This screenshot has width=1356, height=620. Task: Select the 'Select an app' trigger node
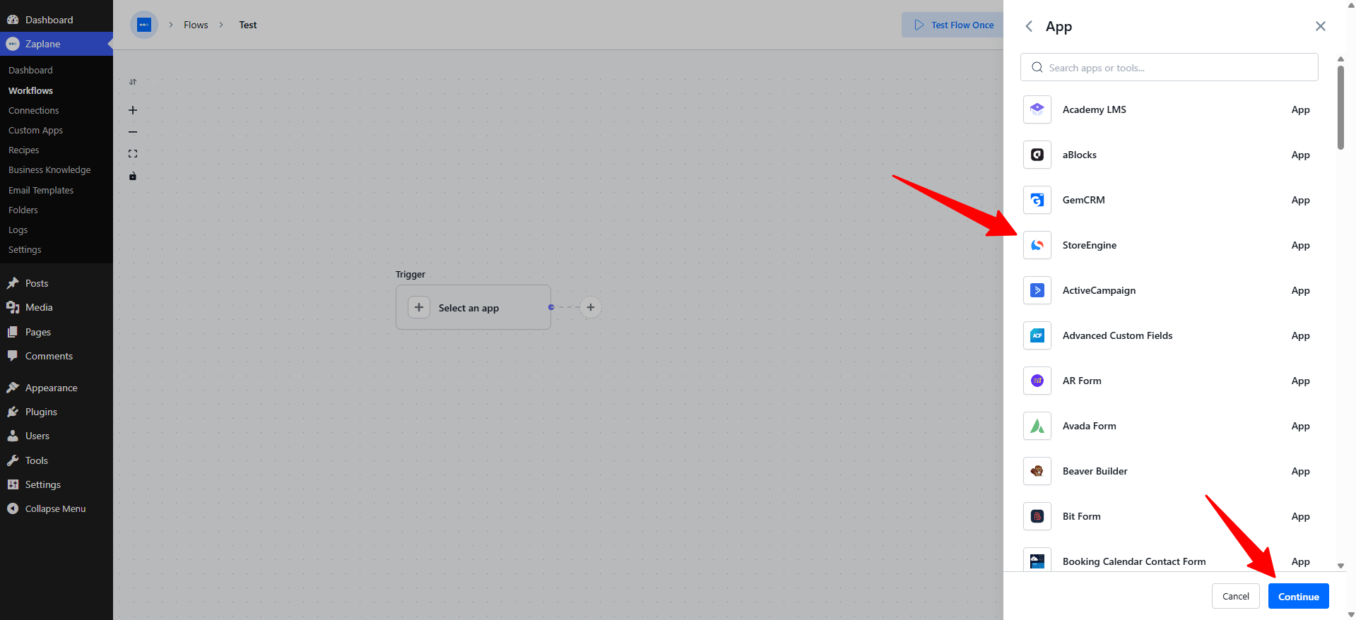click(x=473, y=307)
